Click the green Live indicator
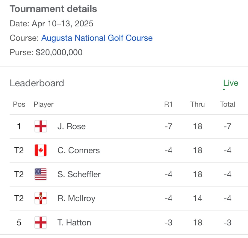Screen dimensions: 248x238 (231, 83)
